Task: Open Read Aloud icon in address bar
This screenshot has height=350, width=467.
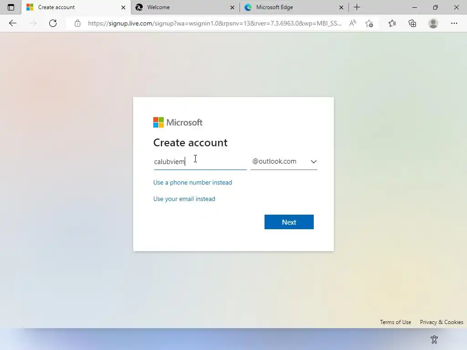Action: (353, 23)
